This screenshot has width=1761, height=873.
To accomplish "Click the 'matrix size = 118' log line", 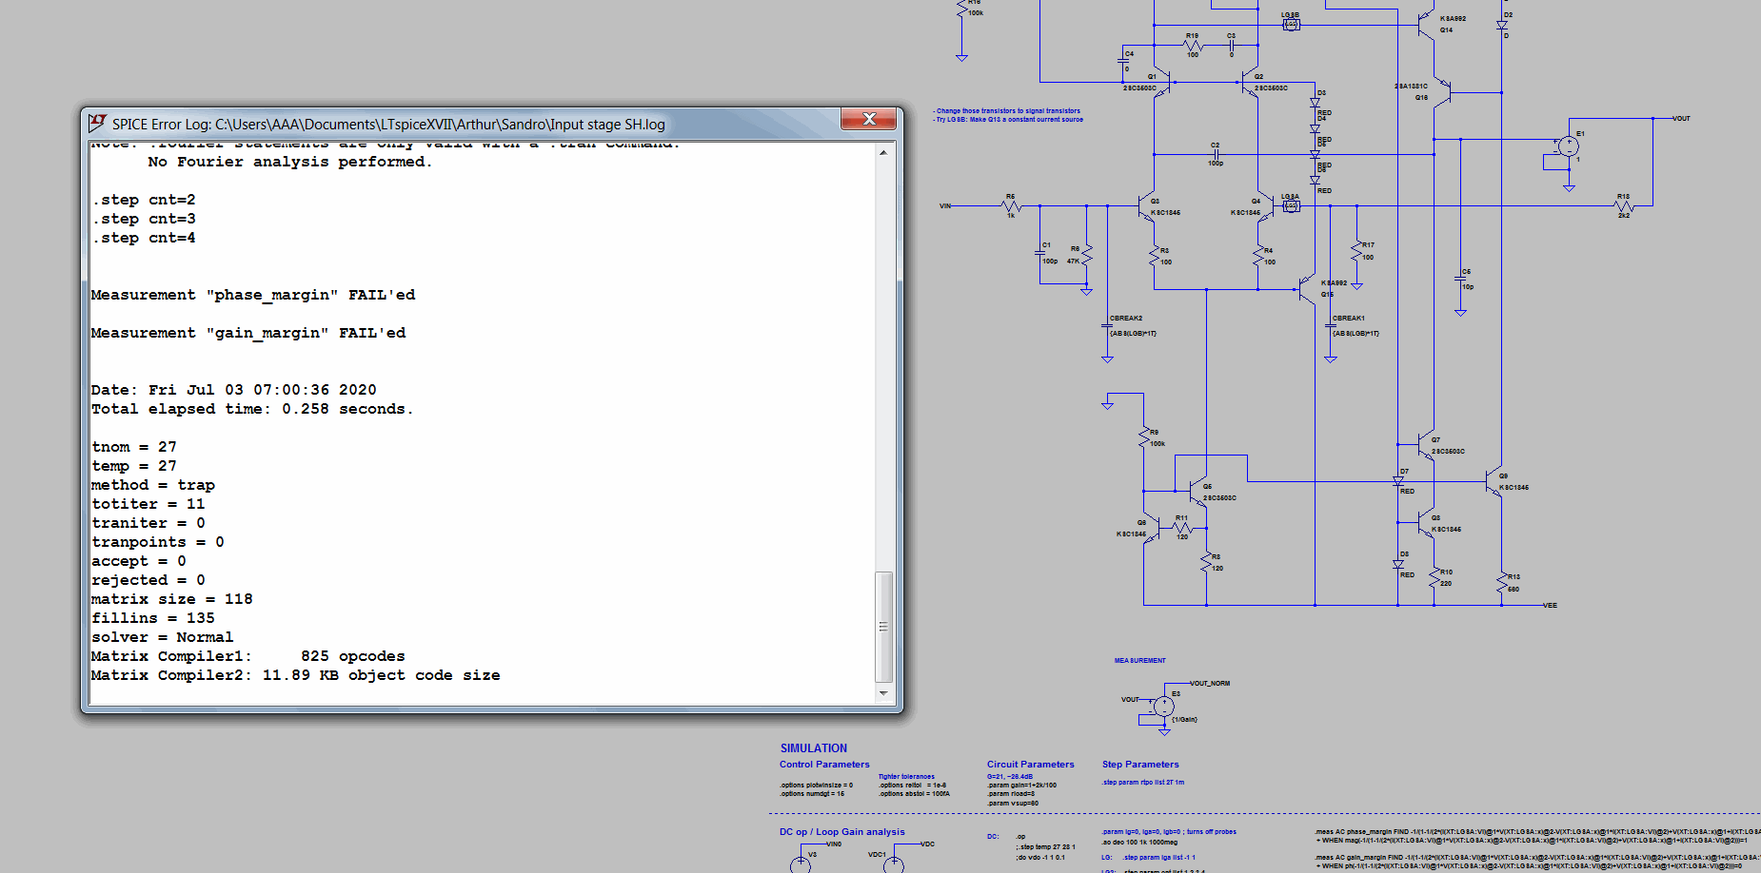I will click(x=172, y=599).
